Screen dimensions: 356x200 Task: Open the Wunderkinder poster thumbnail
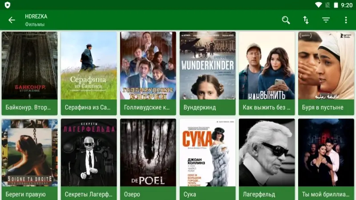[x=207, y=65]
